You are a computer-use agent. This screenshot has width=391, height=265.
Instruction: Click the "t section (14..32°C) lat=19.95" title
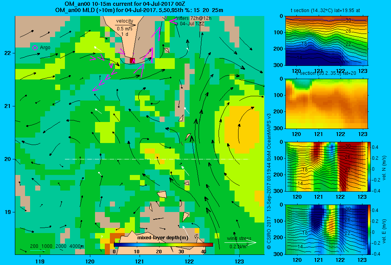[325, 11]
